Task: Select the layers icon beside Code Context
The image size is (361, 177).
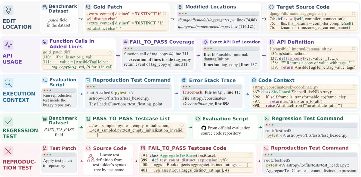Action: (254, 80)
